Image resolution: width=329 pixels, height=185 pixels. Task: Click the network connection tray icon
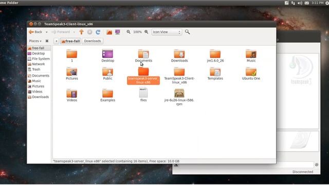293,3
